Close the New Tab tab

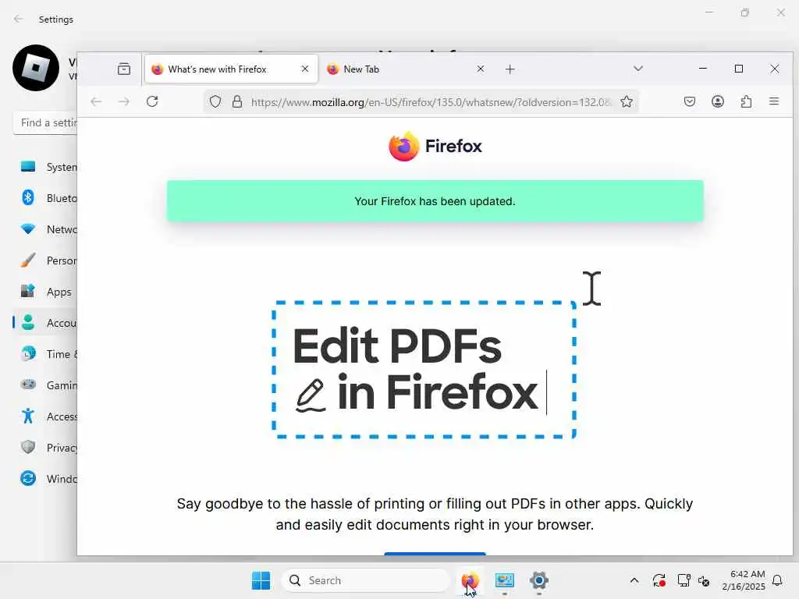click(480, 69)
